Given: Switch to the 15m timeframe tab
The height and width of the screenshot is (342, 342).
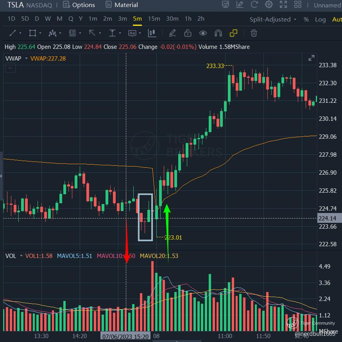Looking at the screenshot, I should pyautogui.click(x=154, y=19).
